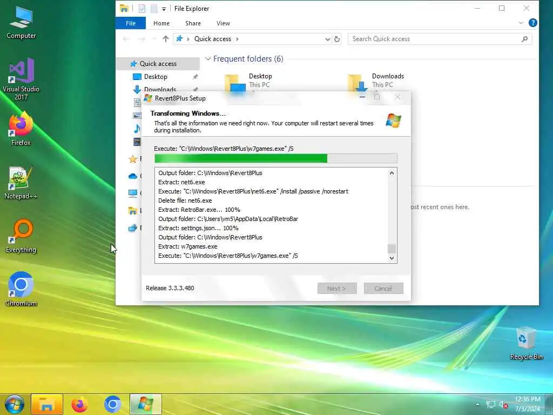Open the network tray icon
The height and width of the screenshot is (415, 553).
click(x=490, y=405)
